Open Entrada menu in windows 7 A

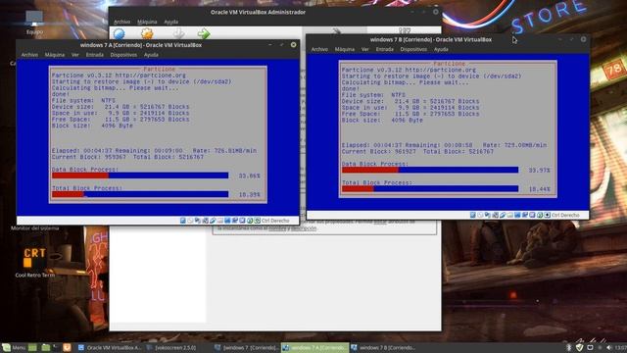[x=95, y=55]
